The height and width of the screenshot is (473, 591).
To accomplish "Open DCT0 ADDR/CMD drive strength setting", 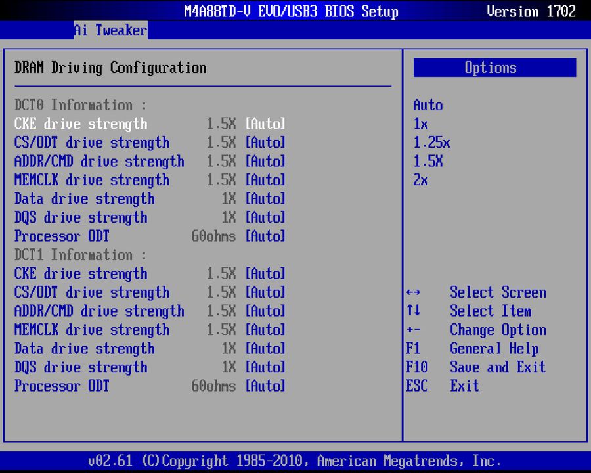I will click(x=99, y=161).
